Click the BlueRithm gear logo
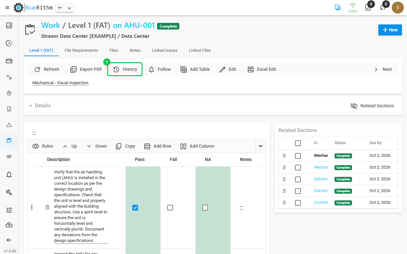The width and height of the screenshot is (407, 254). click(19, 8)
